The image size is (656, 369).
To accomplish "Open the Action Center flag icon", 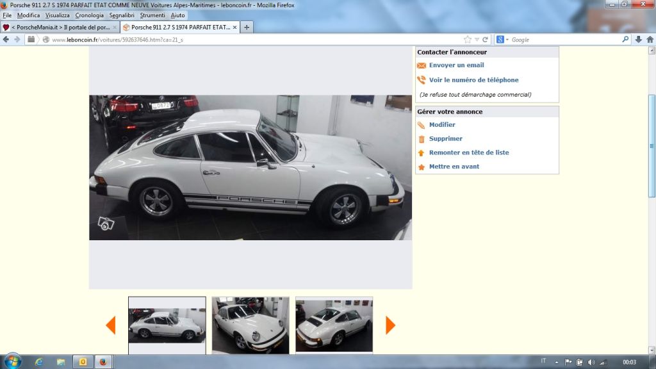I will click(568, 363).
